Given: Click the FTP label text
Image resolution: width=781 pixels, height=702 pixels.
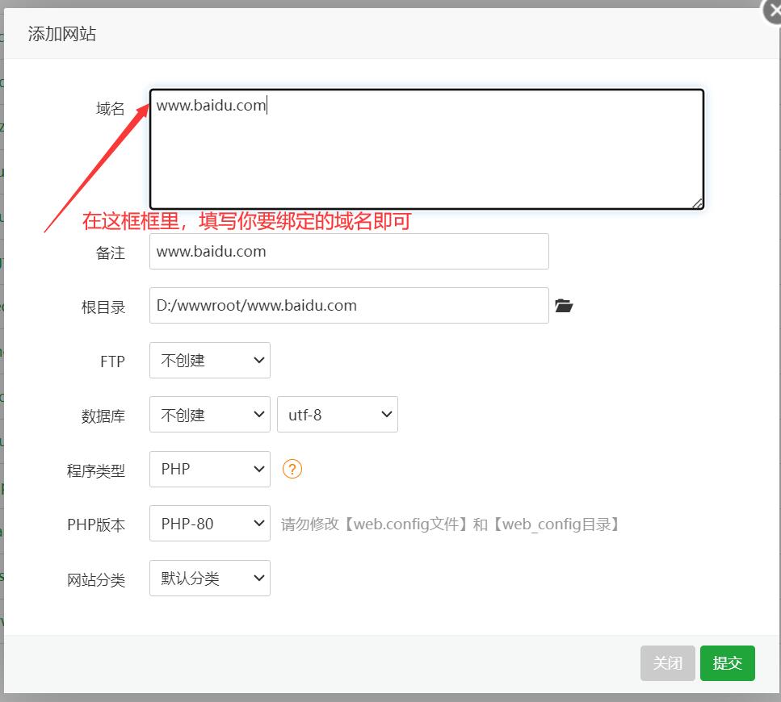Looking at the screenshot, I should pos(112,361).
